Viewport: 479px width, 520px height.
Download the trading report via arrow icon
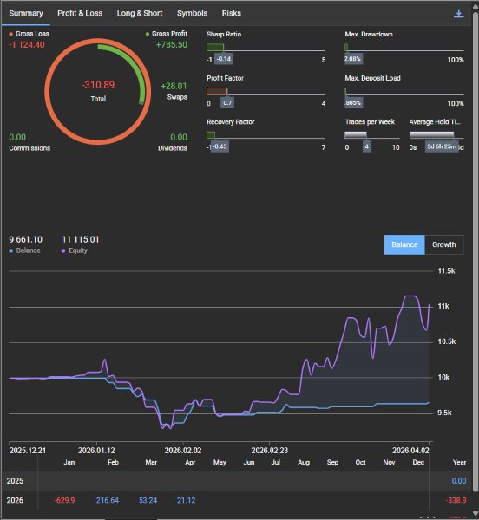coord(458,13)
